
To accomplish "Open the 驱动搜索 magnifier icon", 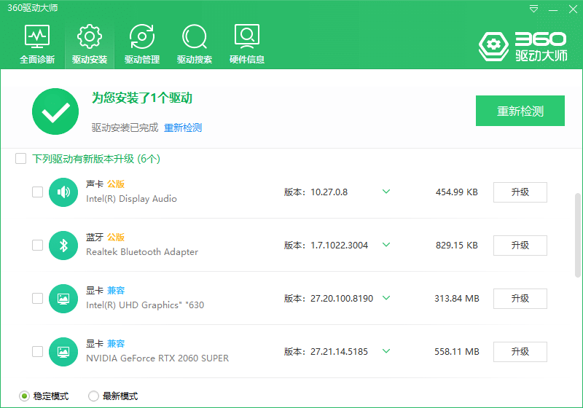I will [x=194, y=36].
